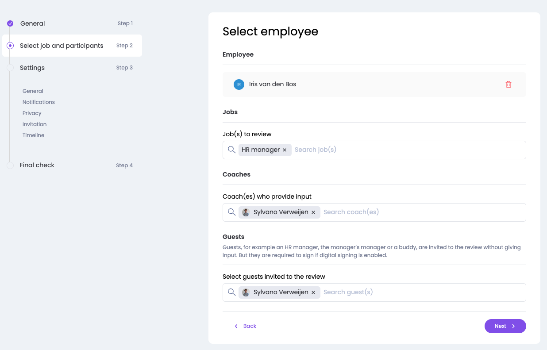Click the search icon in jobs field
Image resolution: width=547 pixels, height=350 pixels.
tap(231, 150)
